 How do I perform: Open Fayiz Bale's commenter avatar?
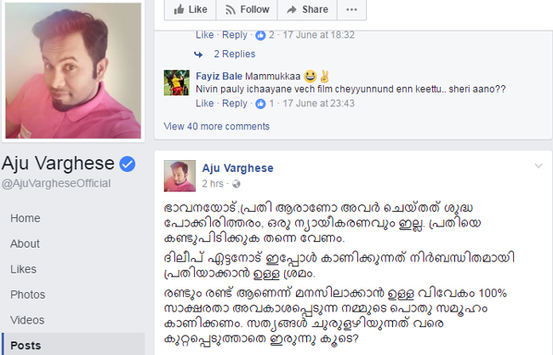click(177, 83)
